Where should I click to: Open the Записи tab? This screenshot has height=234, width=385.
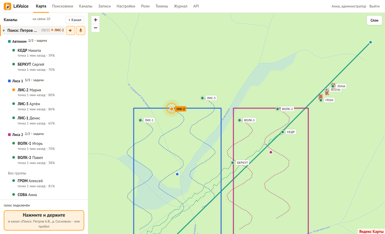[104, 6]
